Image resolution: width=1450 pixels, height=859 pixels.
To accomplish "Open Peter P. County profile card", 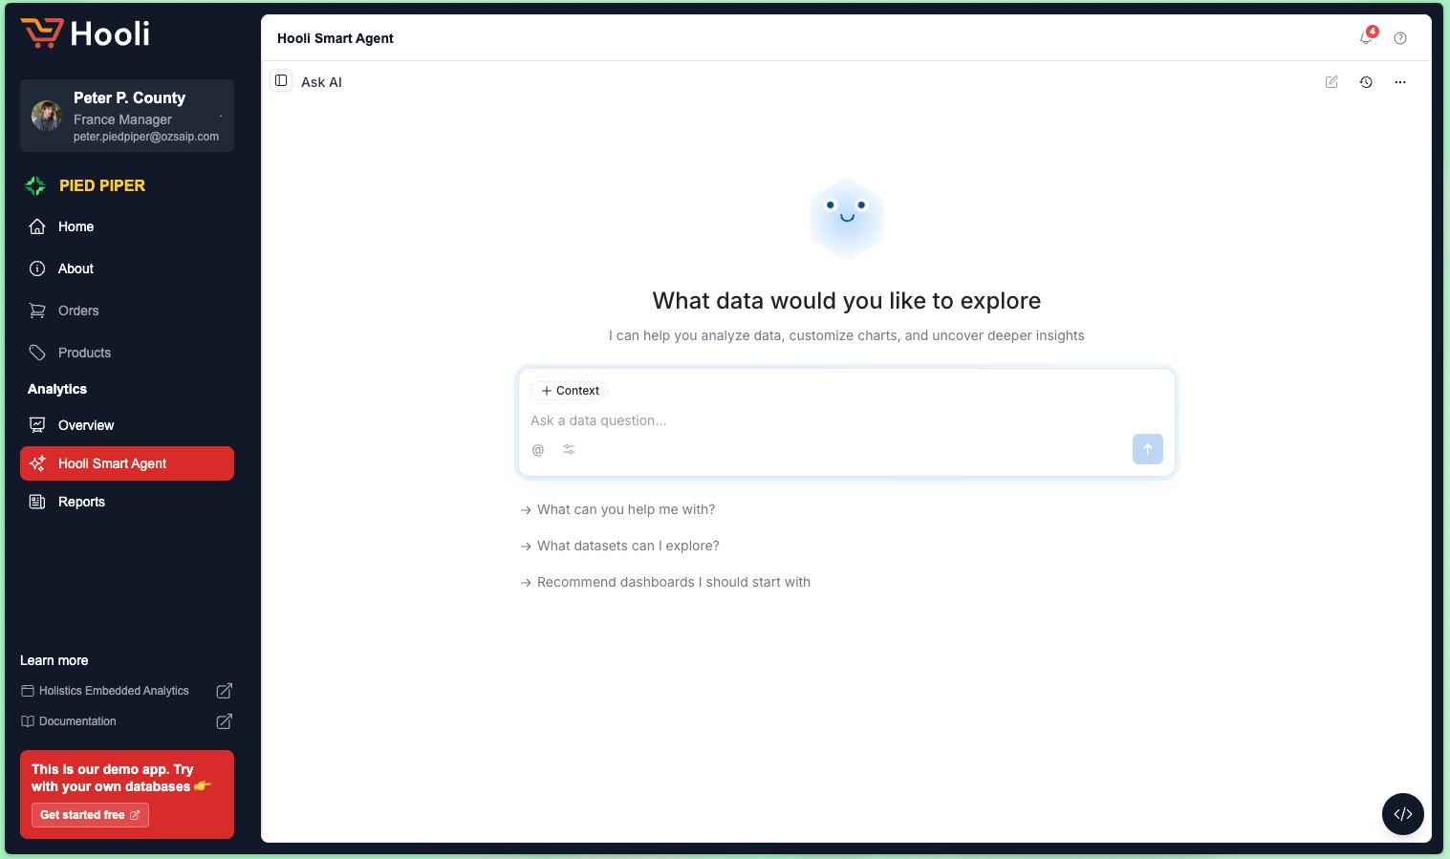I will coord(127,116).
